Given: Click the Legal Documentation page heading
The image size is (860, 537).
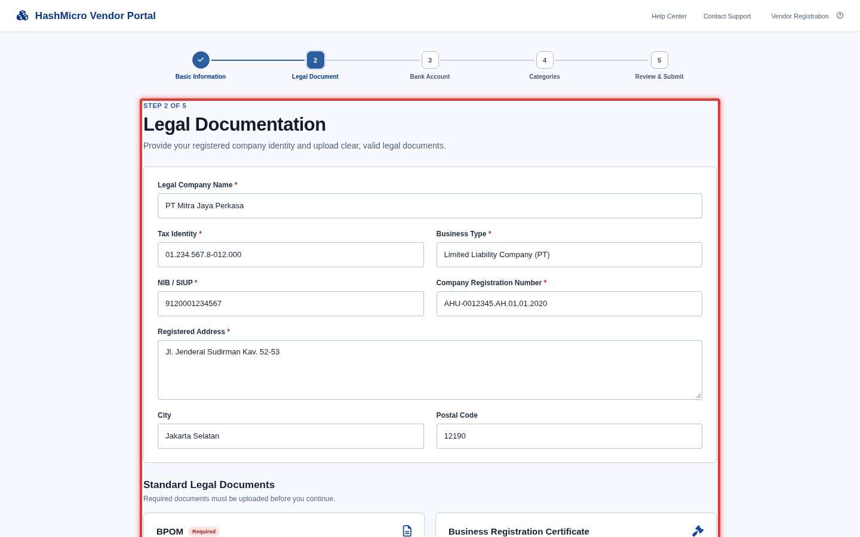Looking at the screenshot, I should point(235,124).
